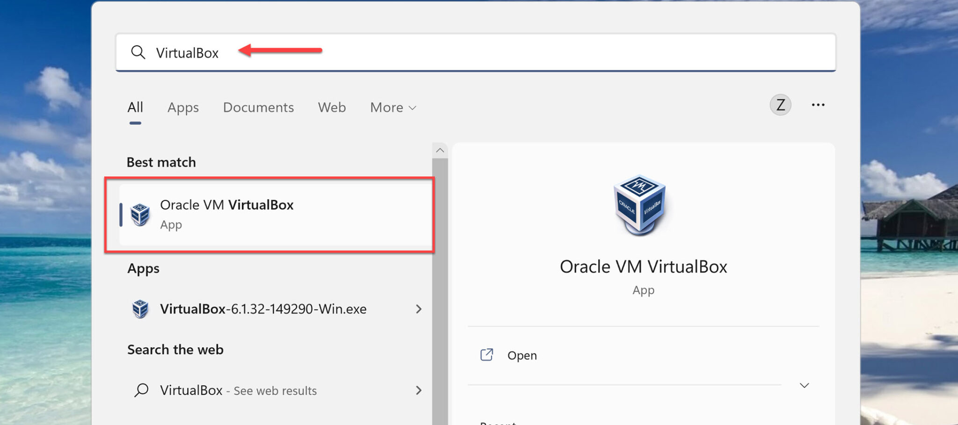Image resolution: width=958 pixels, height=425 pixels.
Task: Click the See web results link
Action: tap(274, 390)
